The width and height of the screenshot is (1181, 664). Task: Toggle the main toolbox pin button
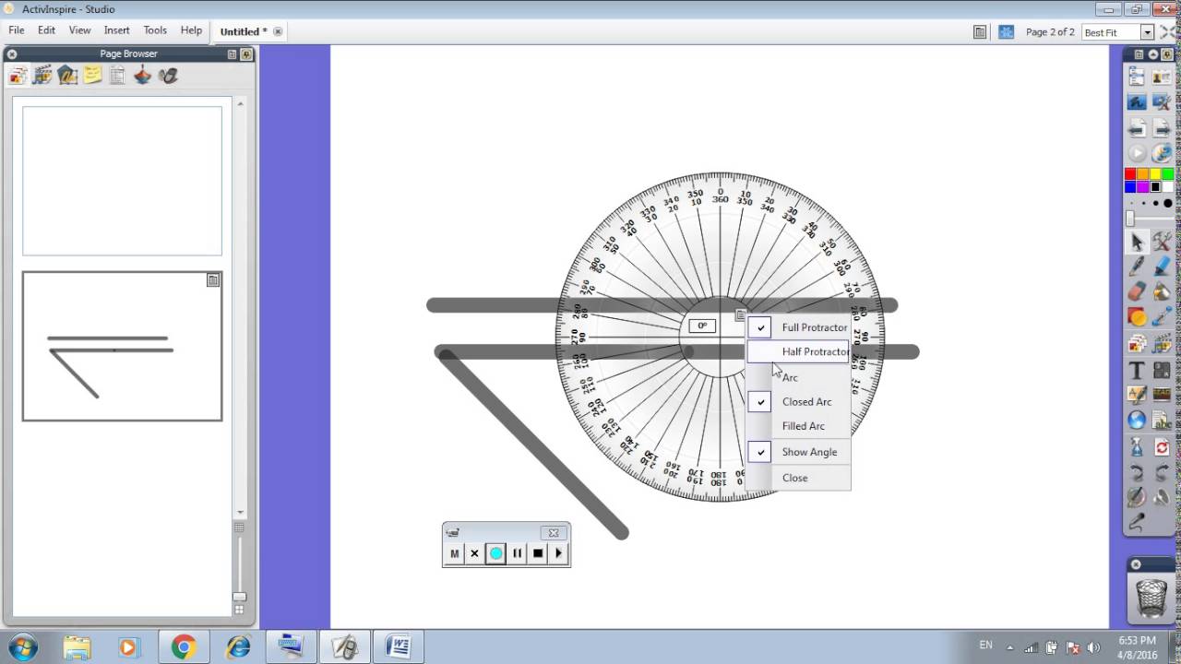pos(1166,54)
